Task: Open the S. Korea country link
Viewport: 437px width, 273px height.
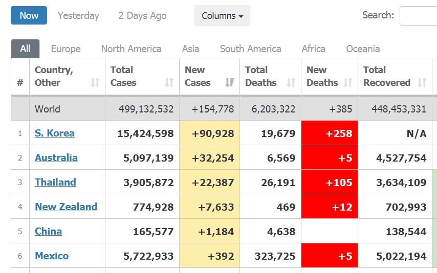Action: 54,133
